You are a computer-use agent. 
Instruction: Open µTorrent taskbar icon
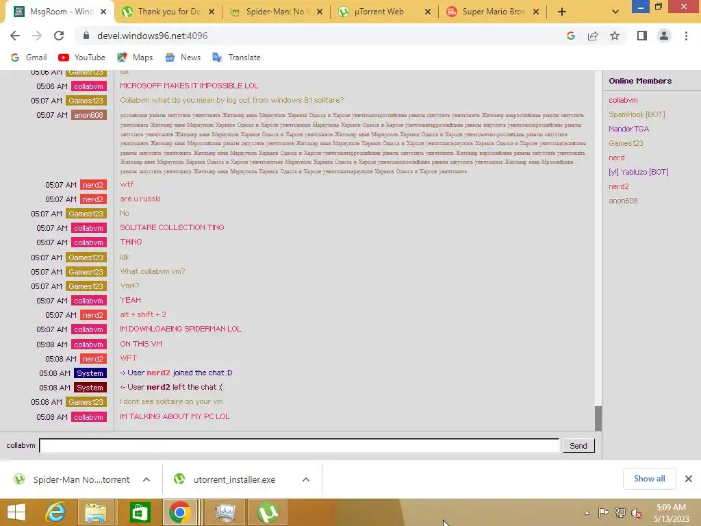click(268, 512)
